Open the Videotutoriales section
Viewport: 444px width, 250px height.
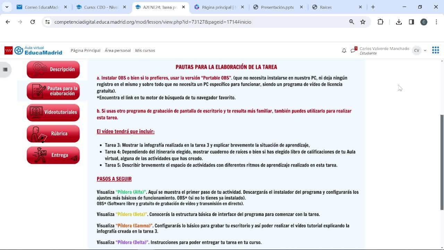53,112
